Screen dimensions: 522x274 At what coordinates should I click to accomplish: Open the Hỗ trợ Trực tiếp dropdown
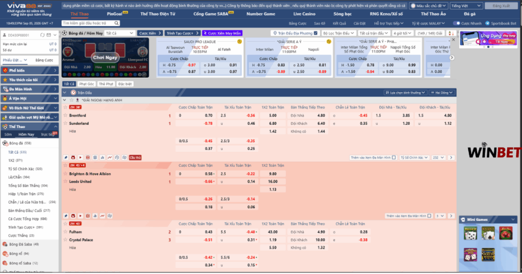[x=388, y=23]
